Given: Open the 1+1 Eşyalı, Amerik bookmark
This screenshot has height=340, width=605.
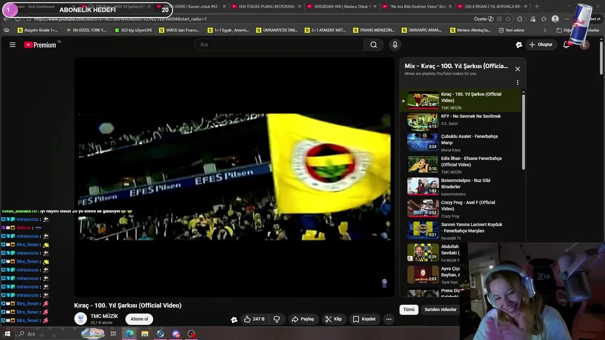Looking at the screenshot, I should pyautogui.click(x=228, y=30).
